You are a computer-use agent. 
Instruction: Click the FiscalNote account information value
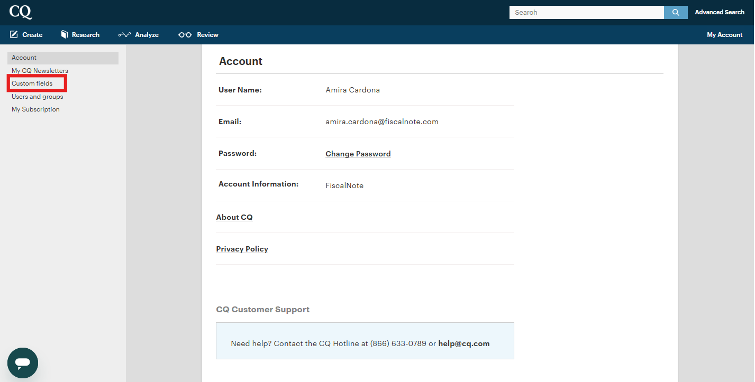(x=344, y=185)
